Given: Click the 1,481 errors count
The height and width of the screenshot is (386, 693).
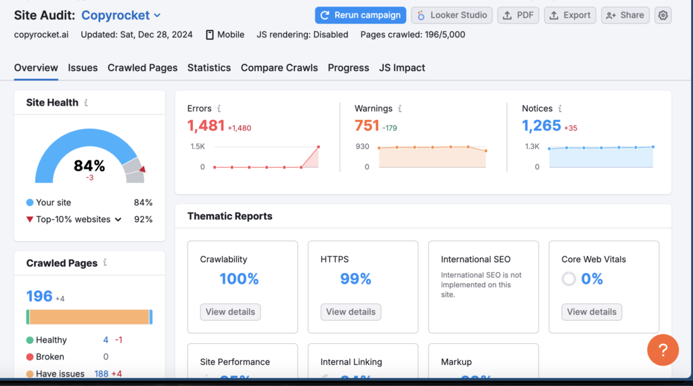Looking at the screenshot, I should (206, 126).
